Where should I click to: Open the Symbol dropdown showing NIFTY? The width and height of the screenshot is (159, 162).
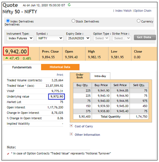coord(50,38)
